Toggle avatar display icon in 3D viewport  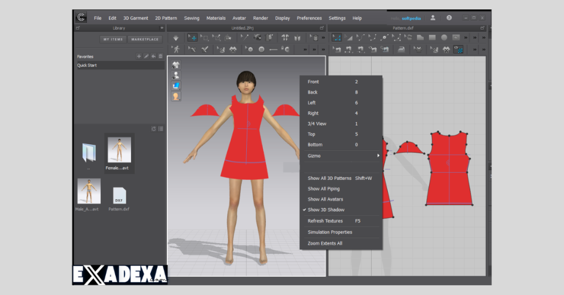pyautogui.click(x=176, y=75)
